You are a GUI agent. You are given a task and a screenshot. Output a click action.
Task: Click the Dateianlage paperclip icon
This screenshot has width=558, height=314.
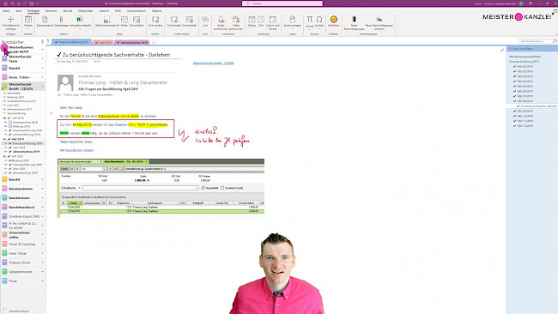(61, 22)
